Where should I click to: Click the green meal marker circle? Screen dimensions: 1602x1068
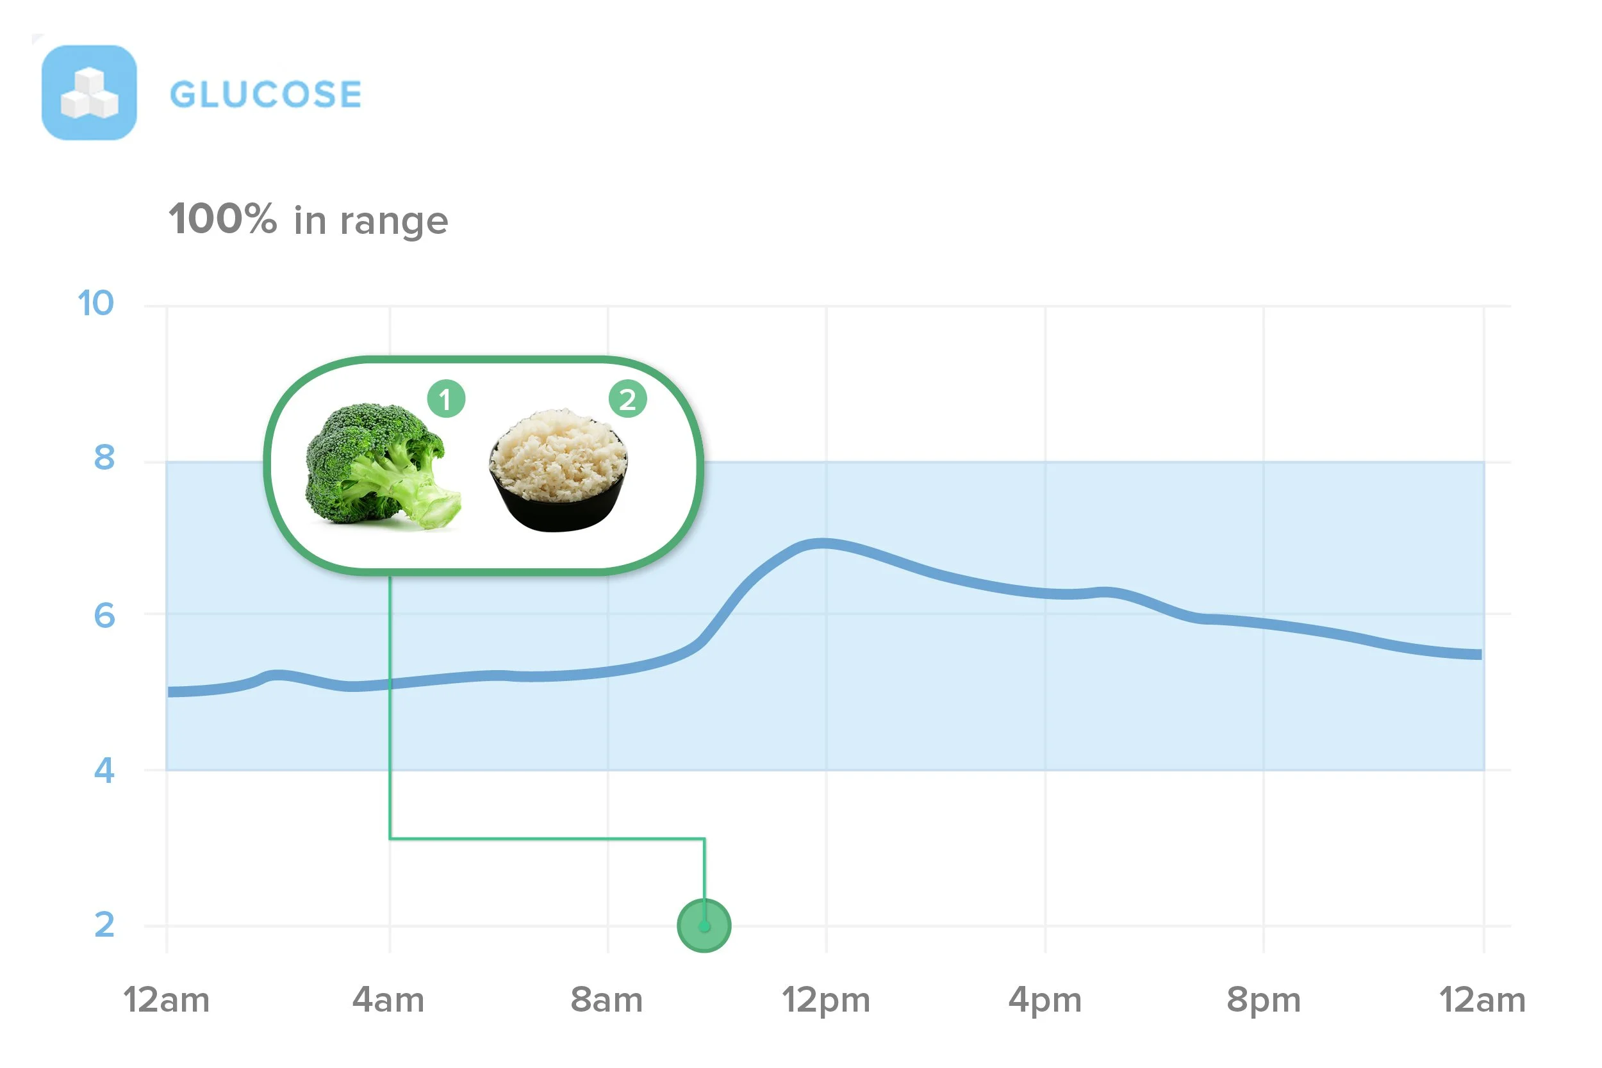point(704,926)
